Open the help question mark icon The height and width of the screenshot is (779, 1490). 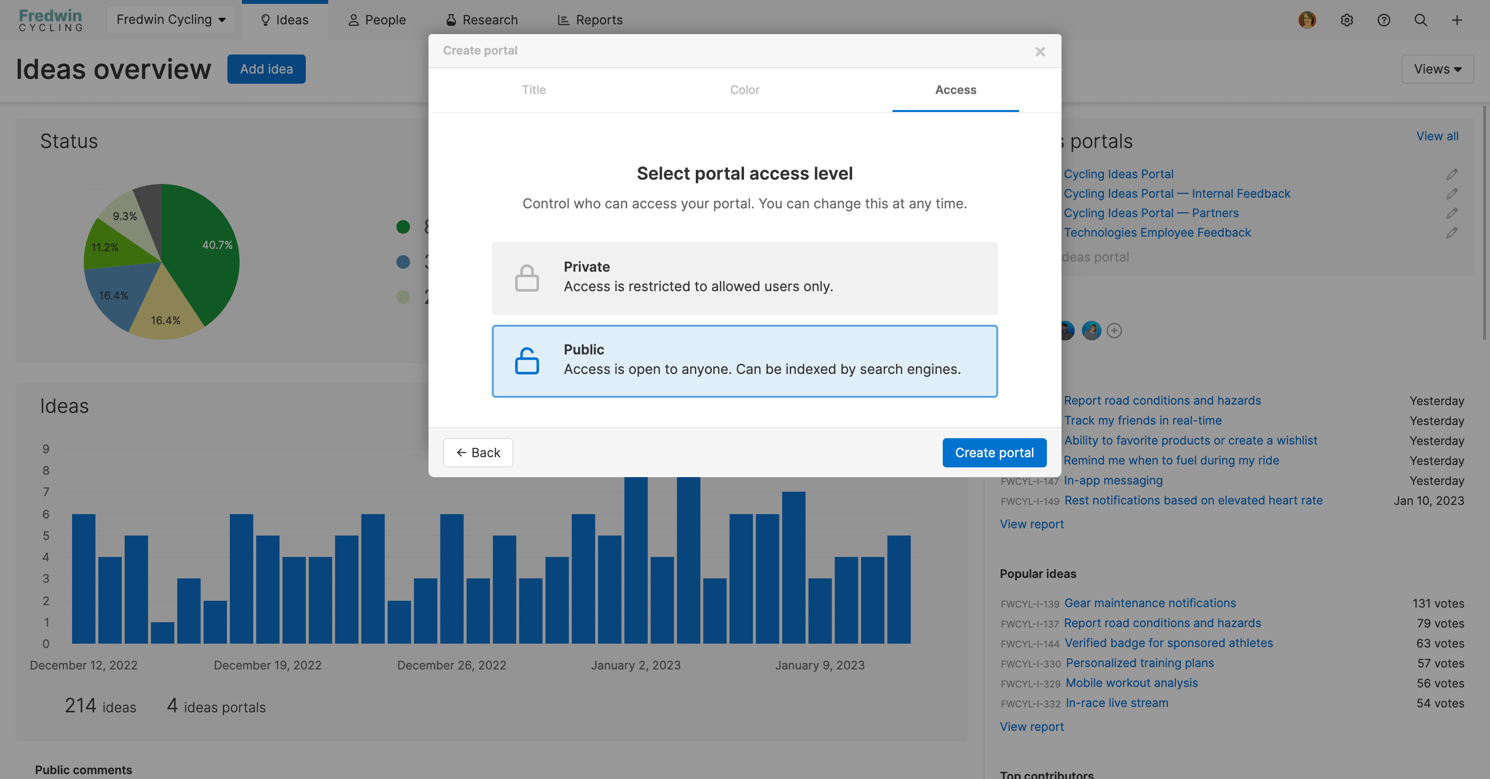1383,20
